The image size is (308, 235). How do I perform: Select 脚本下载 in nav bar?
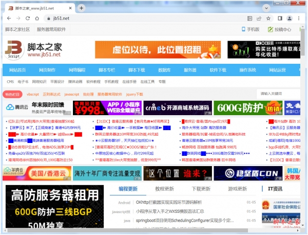[x=137, y=70]
